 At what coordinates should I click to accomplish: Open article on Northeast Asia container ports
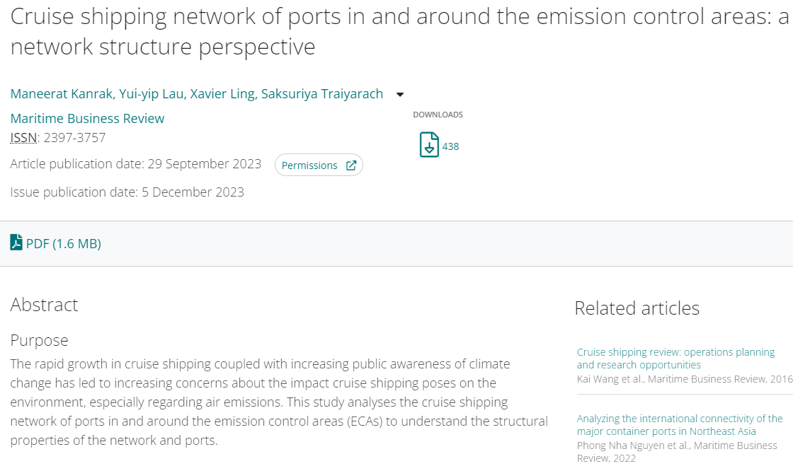click(680, 425)
